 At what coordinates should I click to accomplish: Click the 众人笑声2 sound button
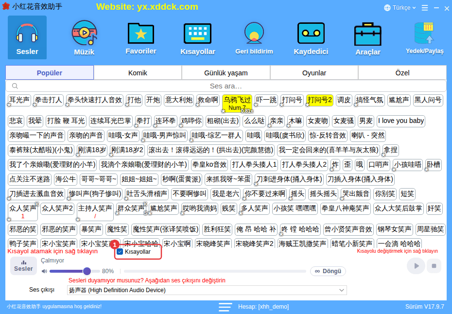click(57, 208)
